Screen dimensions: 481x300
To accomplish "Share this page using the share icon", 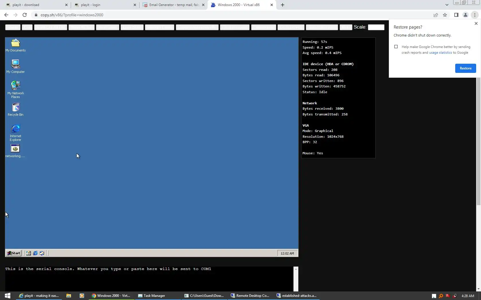I will pos(436,15).
